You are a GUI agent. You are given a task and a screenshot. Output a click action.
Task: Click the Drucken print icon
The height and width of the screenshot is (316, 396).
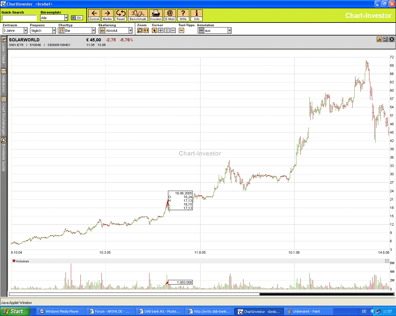[156, 14]
